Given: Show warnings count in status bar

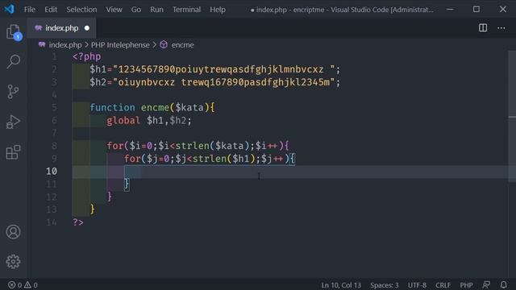Looking at the screenshot, I should (x=31, y=284).
